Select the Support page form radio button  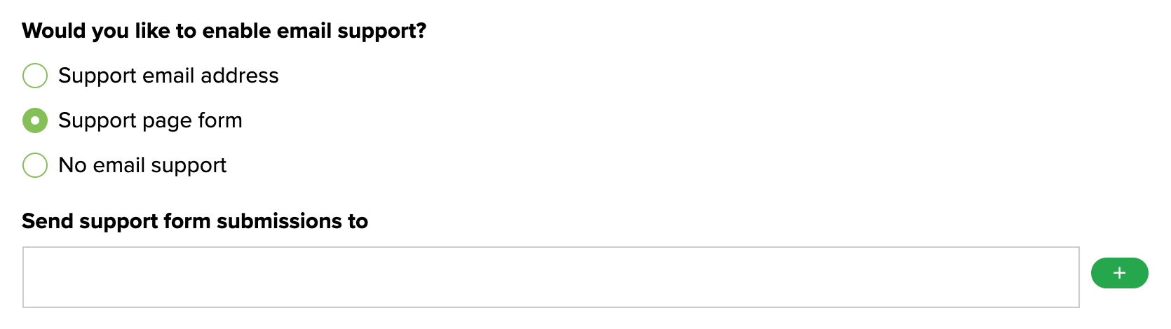35,120
